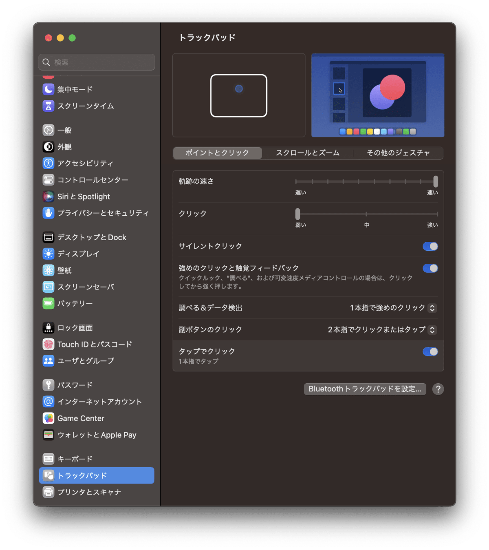
Task: Click the 一般 gear icon
Action: click(x=48, y=130)
